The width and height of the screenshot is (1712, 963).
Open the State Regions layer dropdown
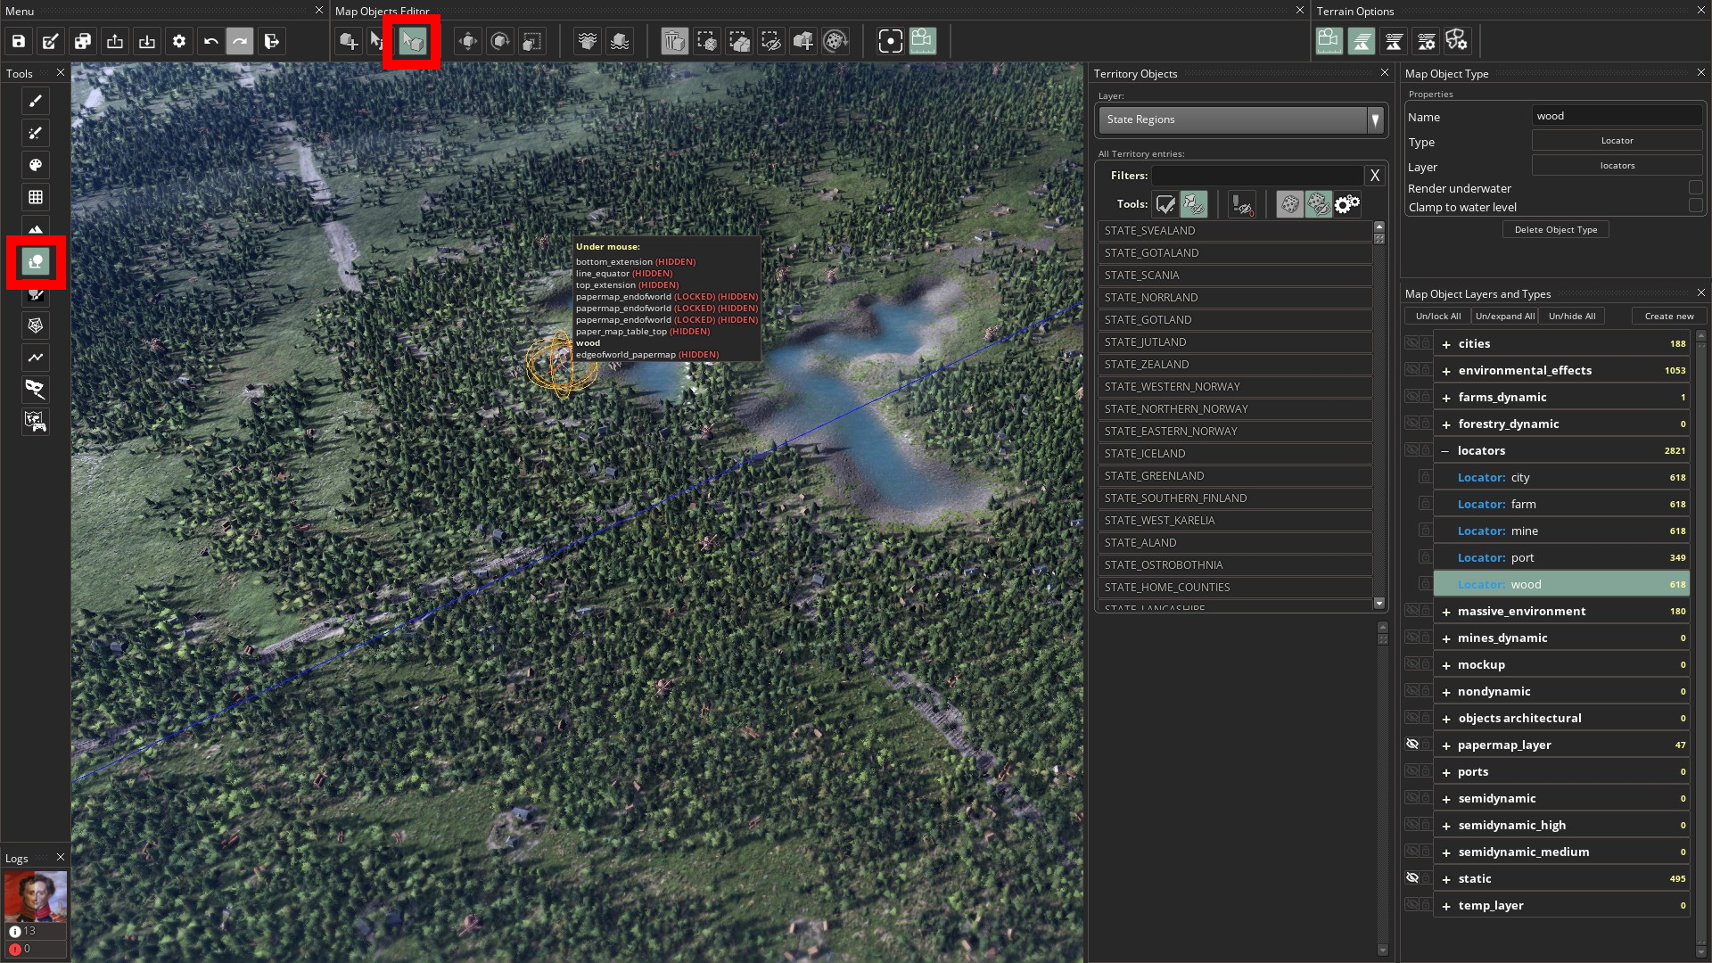coord(1375,119)
